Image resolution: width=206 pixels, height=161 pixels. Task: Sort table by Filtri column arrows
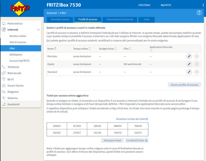(x=130, y=49)
